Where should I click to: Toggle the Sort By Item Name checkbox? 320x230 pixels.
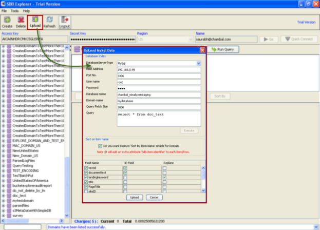(100, 146)
